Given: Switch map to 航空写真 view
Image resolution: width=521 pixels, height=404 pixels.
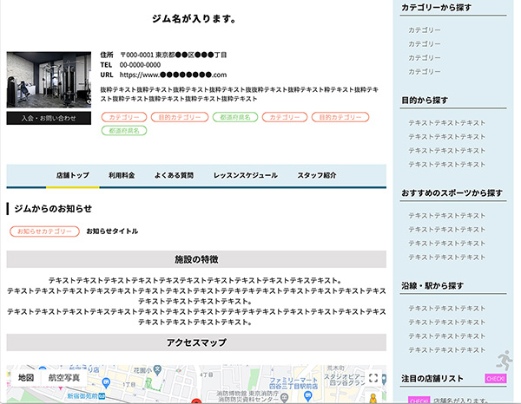Looking at the screenshot, I should coord(63,378).
